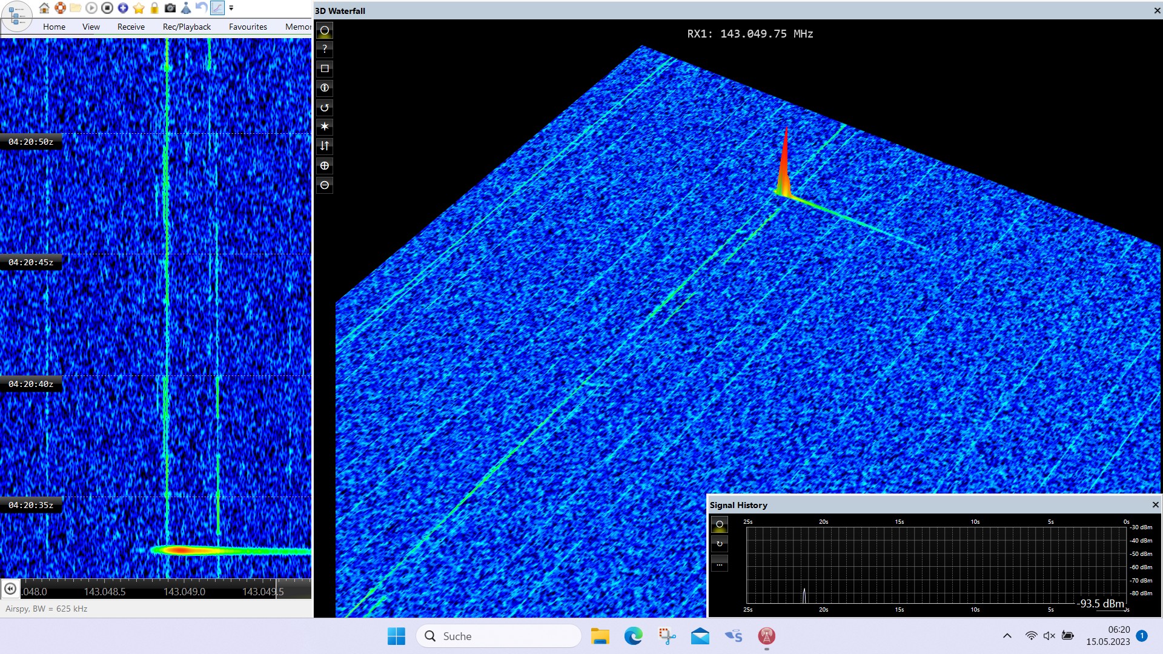Zoom in with the circled plus button
Image resolution: width=1163 pixels, height=654 pixels.
click(325, 165)
